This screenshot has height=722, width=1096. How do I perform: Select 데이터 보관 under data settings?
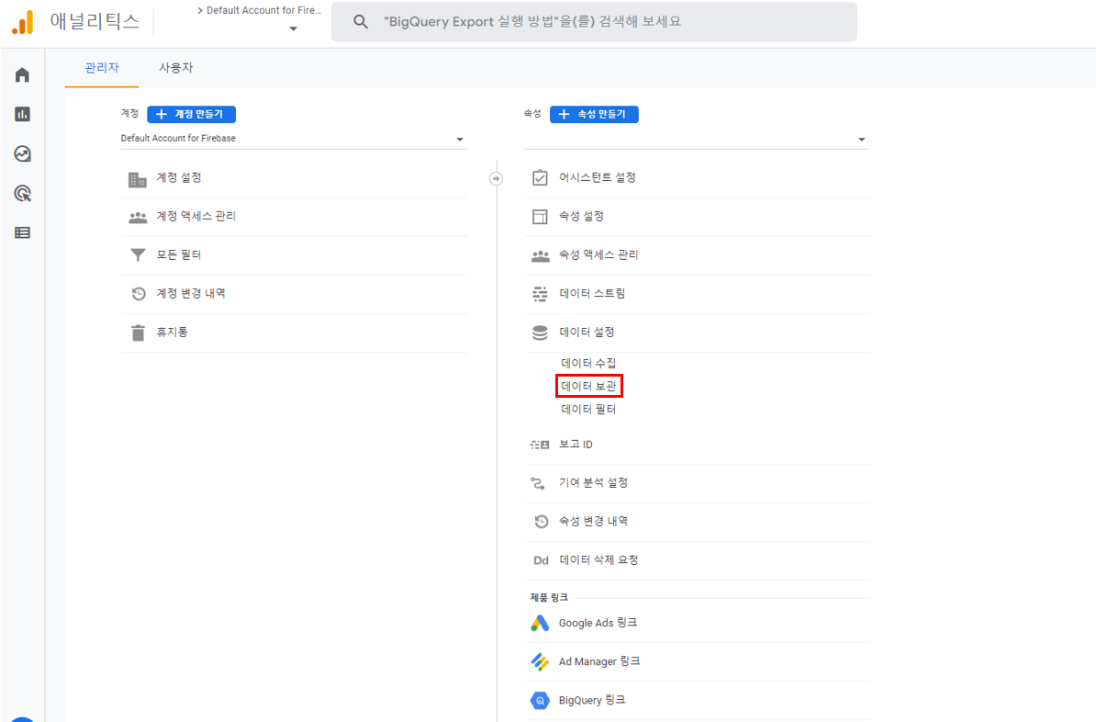click(588, 386)
